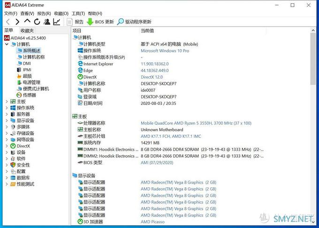
Task: Click the scrollbar up arrow
Action: click(313, 30)
